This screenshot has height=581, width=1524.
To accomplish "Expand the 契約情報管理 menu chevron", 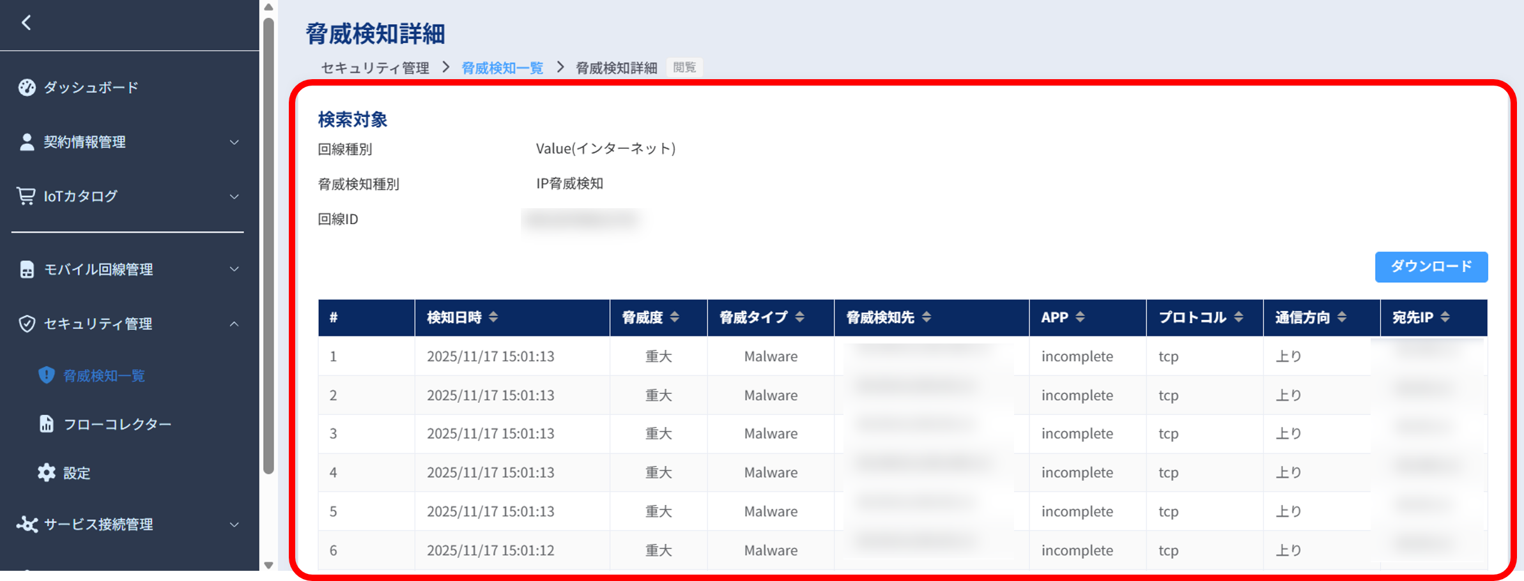I will [x=235, y=142].
